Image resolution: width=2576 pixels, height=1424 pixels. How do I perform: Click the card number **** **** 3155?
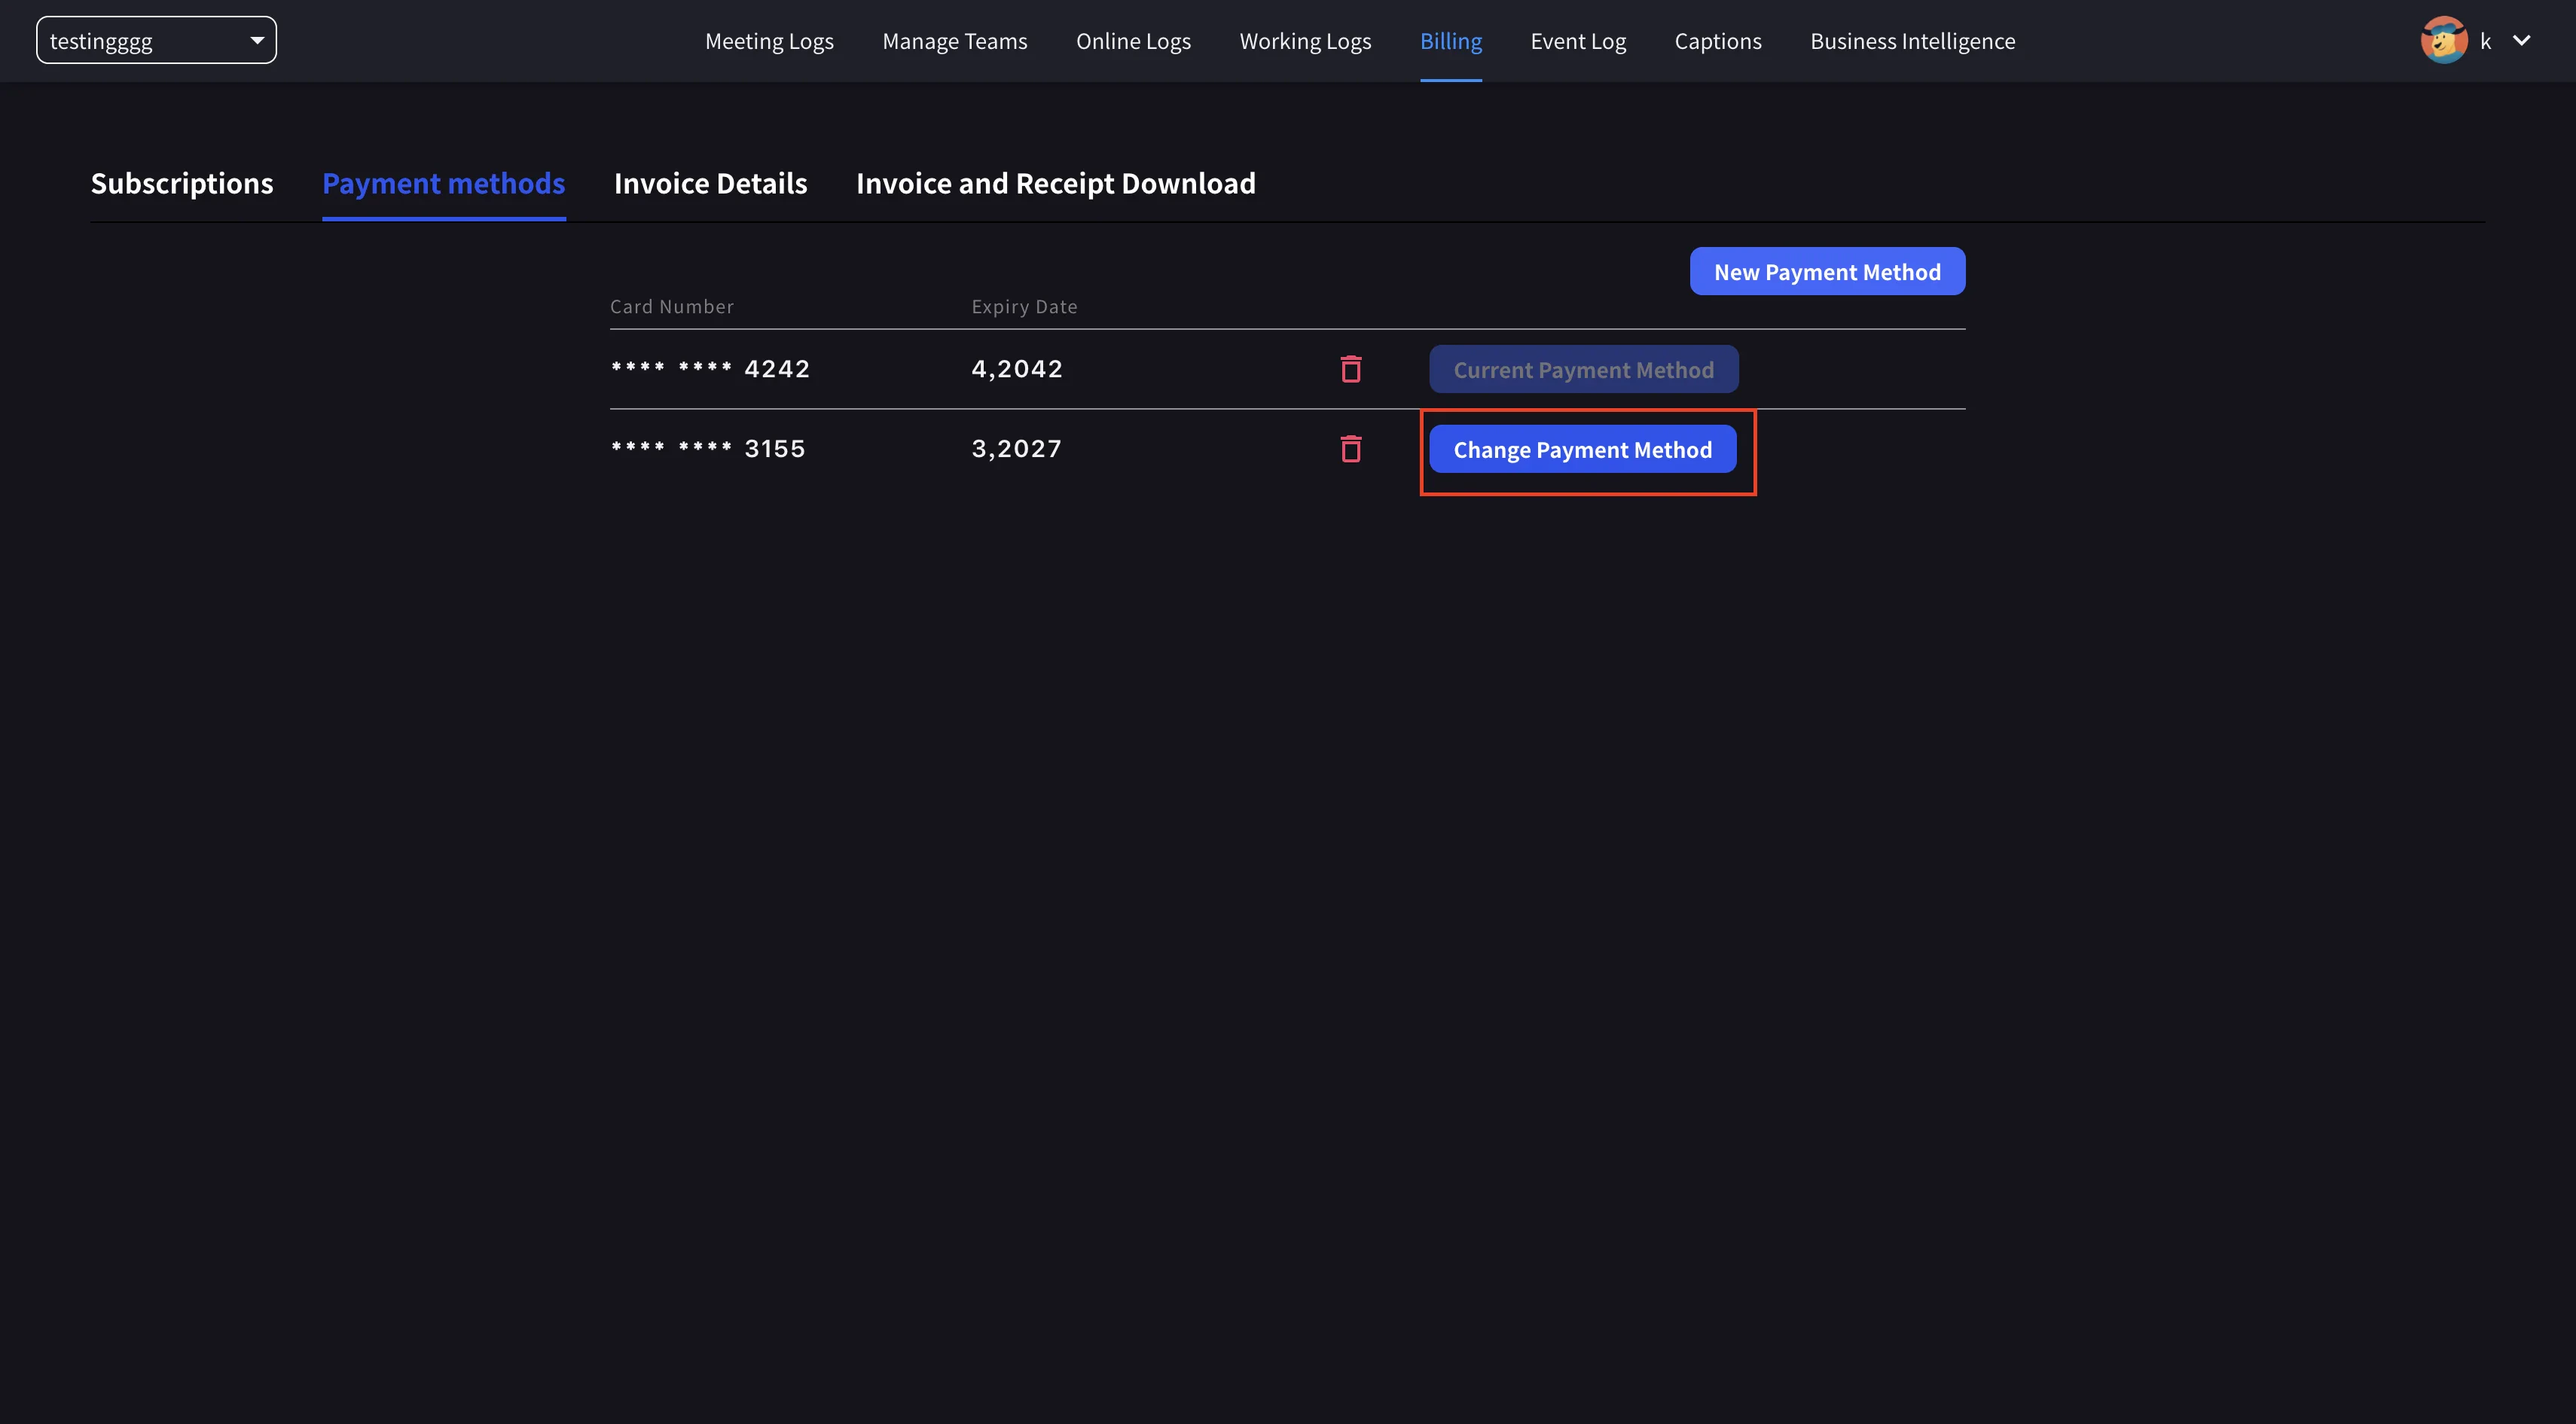click(x=708, y=449)
